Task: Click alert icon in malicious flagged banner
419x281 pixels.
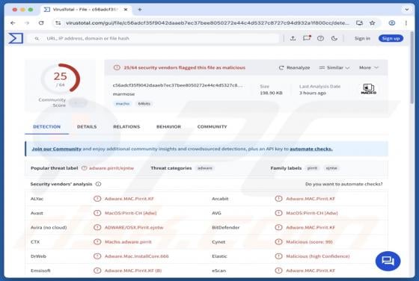Action: (x=117, y=67)
